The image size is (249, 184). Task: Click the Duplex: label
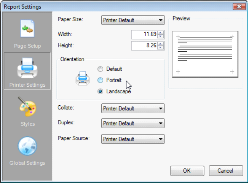point(66,123)
